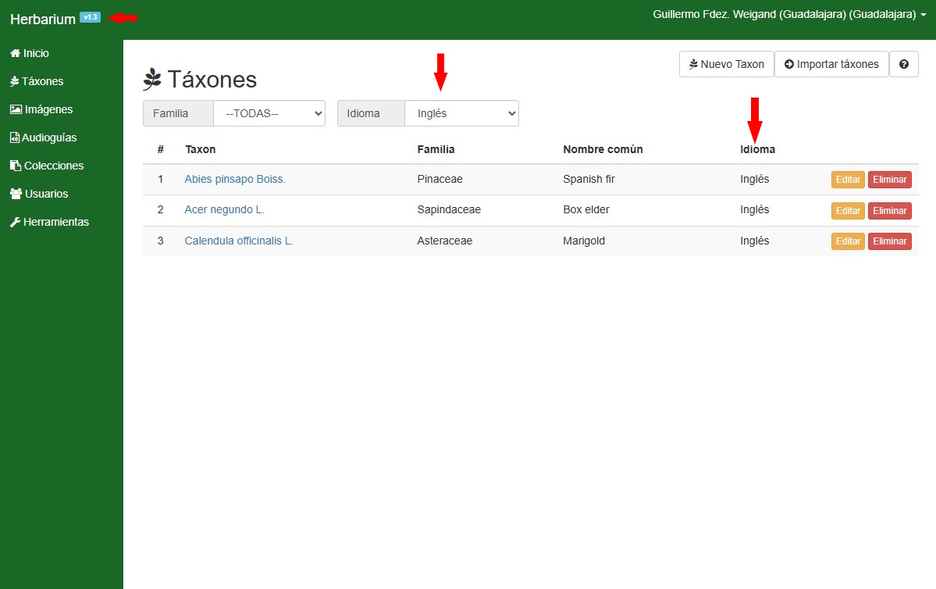Screen dimensions: 936x589
Task: Click the Herbarium brand title
Action: [43, 19]
